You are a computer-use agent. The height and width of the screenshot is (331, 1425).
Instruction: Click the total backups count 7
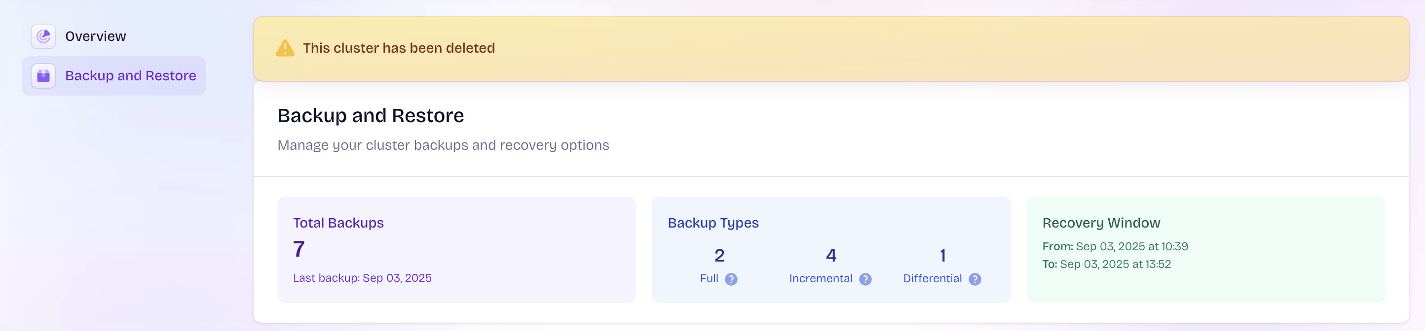click(x=299, y=249)
